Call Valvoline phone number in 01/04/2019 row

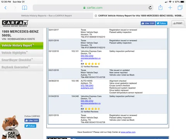[x=87, y=101]
